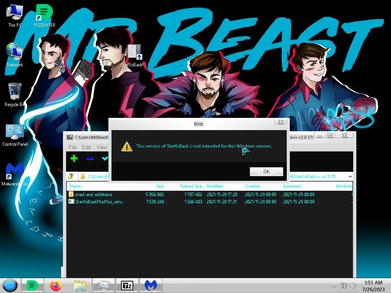Open Recycle Bin desktop icon

(15, 95)
